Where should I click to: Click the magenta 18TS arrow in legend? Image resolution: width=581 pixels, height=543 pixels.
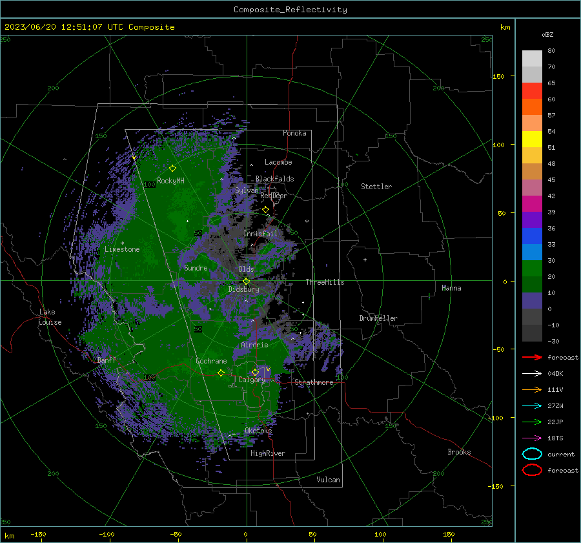(532, 438)
